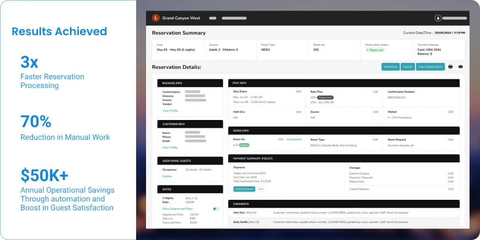
Task: Add a Source in Stay Info
Action: 375,112
